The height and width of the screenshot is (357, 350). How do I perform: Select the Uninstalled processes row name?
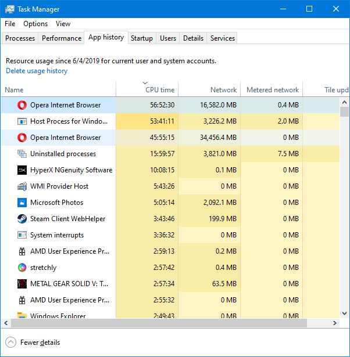point(63,154)
